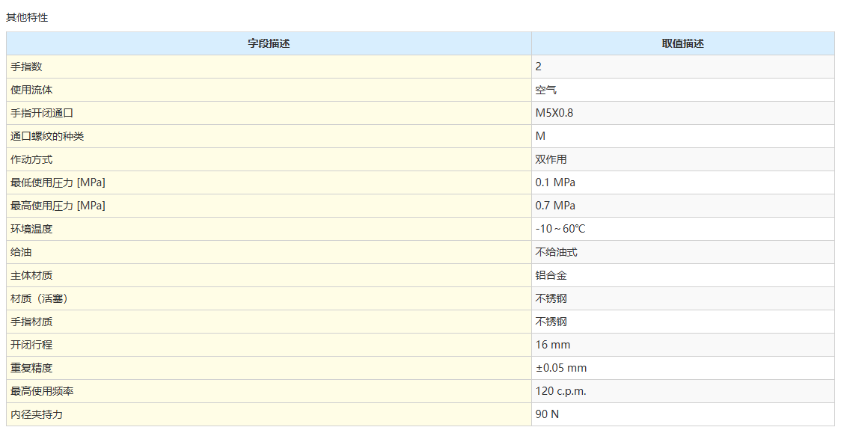
Task: Select the 手指材质 row label
Action: coord(31,322)
